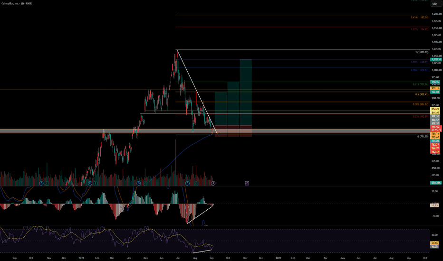
Task: Open the earnings marker near August
Action: tap(196, 183)
